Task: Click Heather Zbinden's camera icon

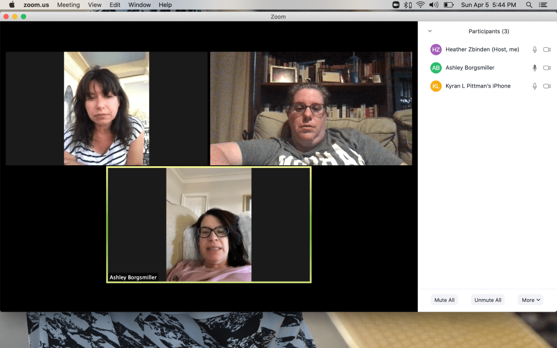Action: (x=547, y=49)
